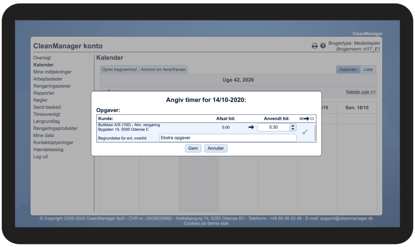Click Opret begivenhed button

point(119,70)
